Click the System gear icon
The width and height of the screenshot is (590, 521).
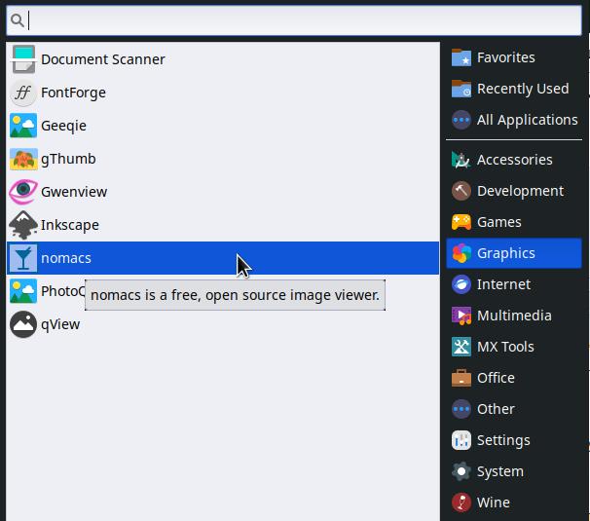tap(461, 471)
